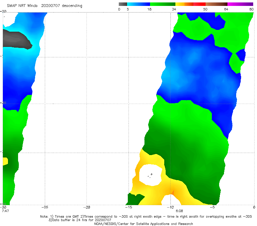The height and width of the screenshot is (226, 257).
Task: Click the '-10' longitude axis label
Action: point(170,207)
